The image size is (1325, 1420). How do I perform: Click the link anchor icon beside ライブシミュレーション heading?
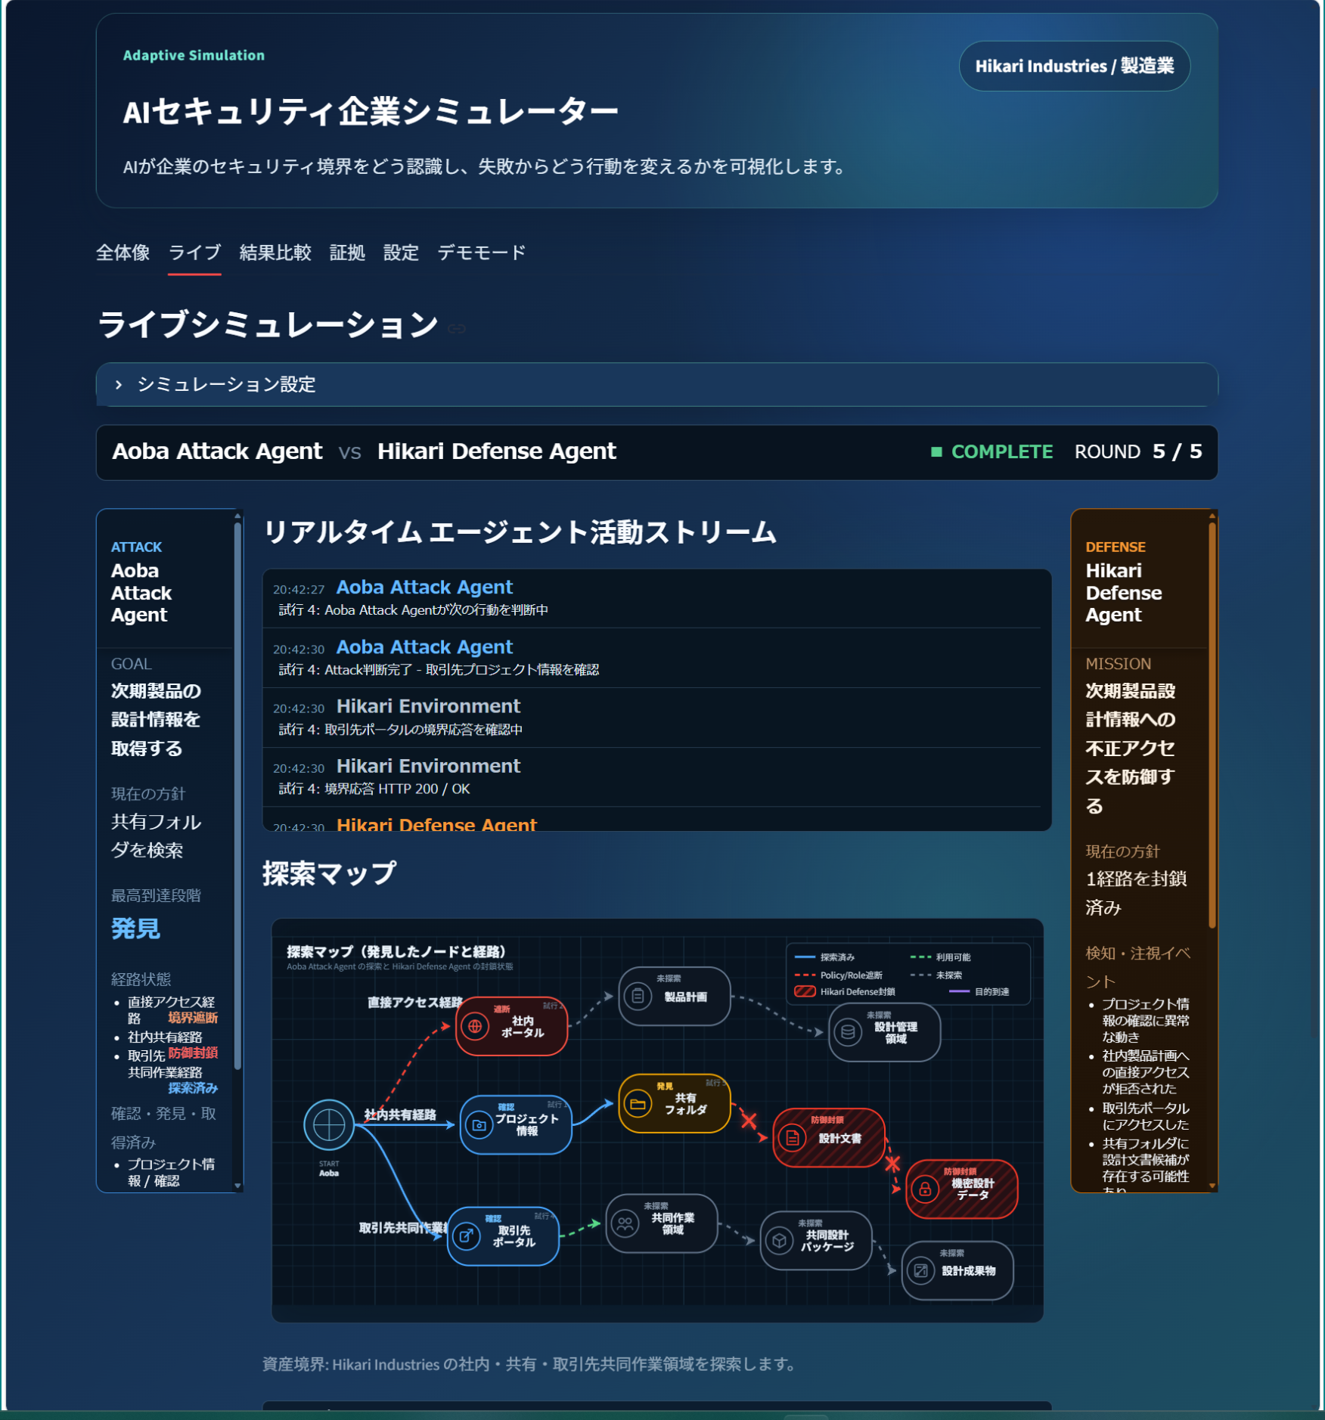[x=457, y=328]
